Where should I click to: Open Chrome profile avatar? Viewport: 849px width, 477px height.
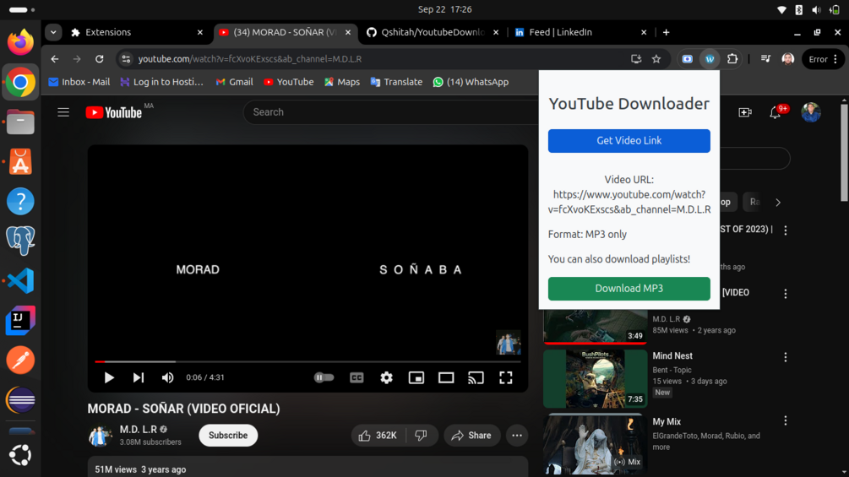pos(788,59)
